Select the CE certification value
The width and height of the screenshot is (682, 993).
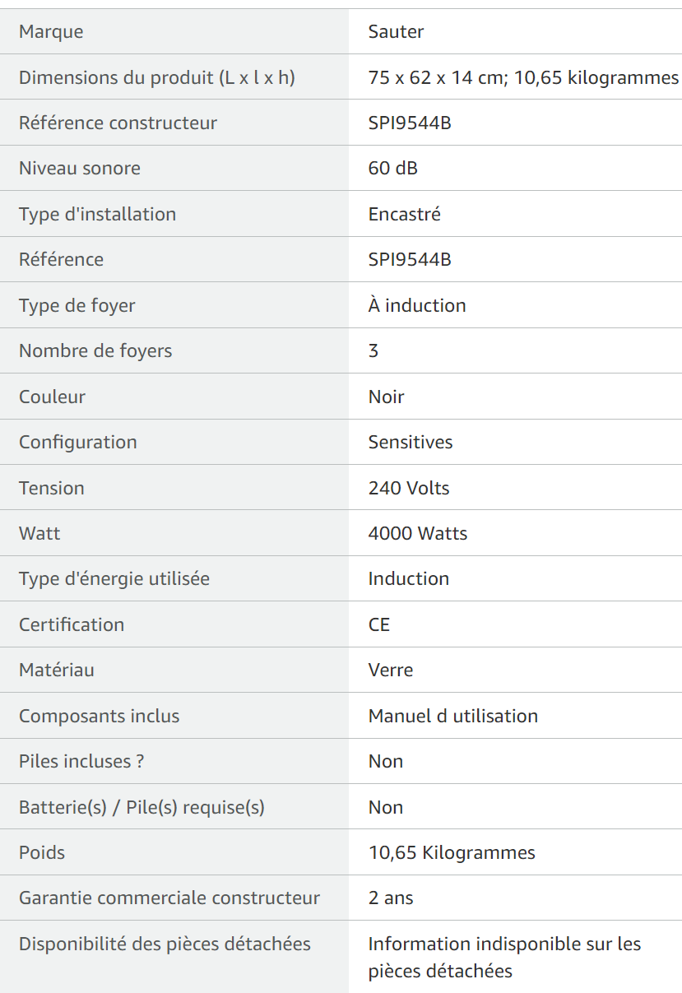coord(379,624)
